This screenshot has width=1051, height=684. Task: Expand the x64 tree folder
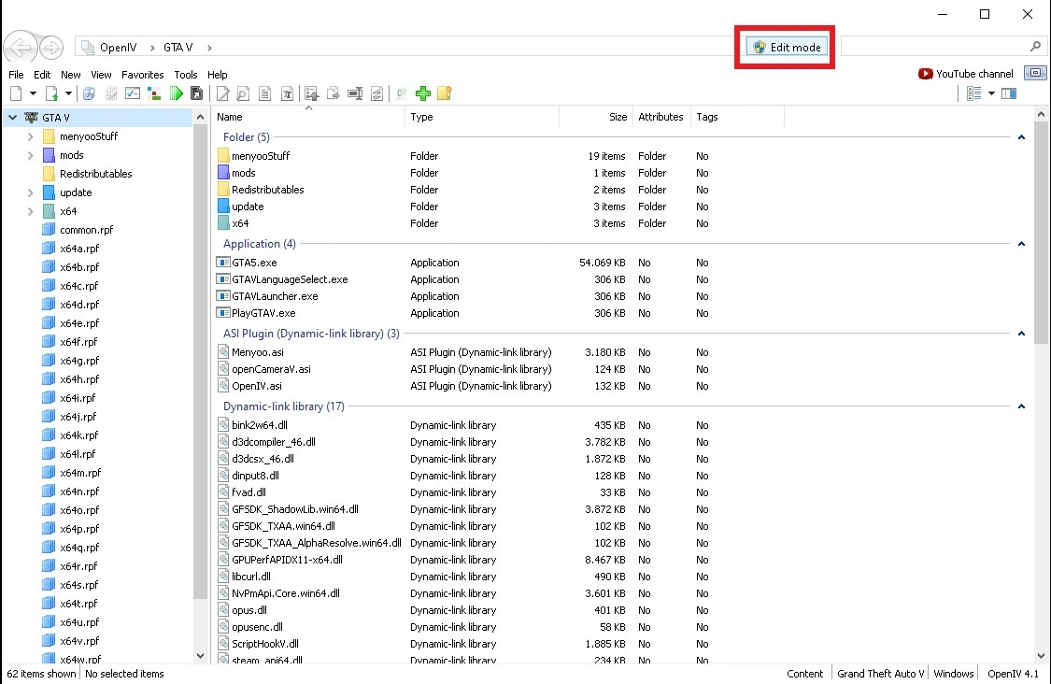pyautogui.click(x=30, y=211)
